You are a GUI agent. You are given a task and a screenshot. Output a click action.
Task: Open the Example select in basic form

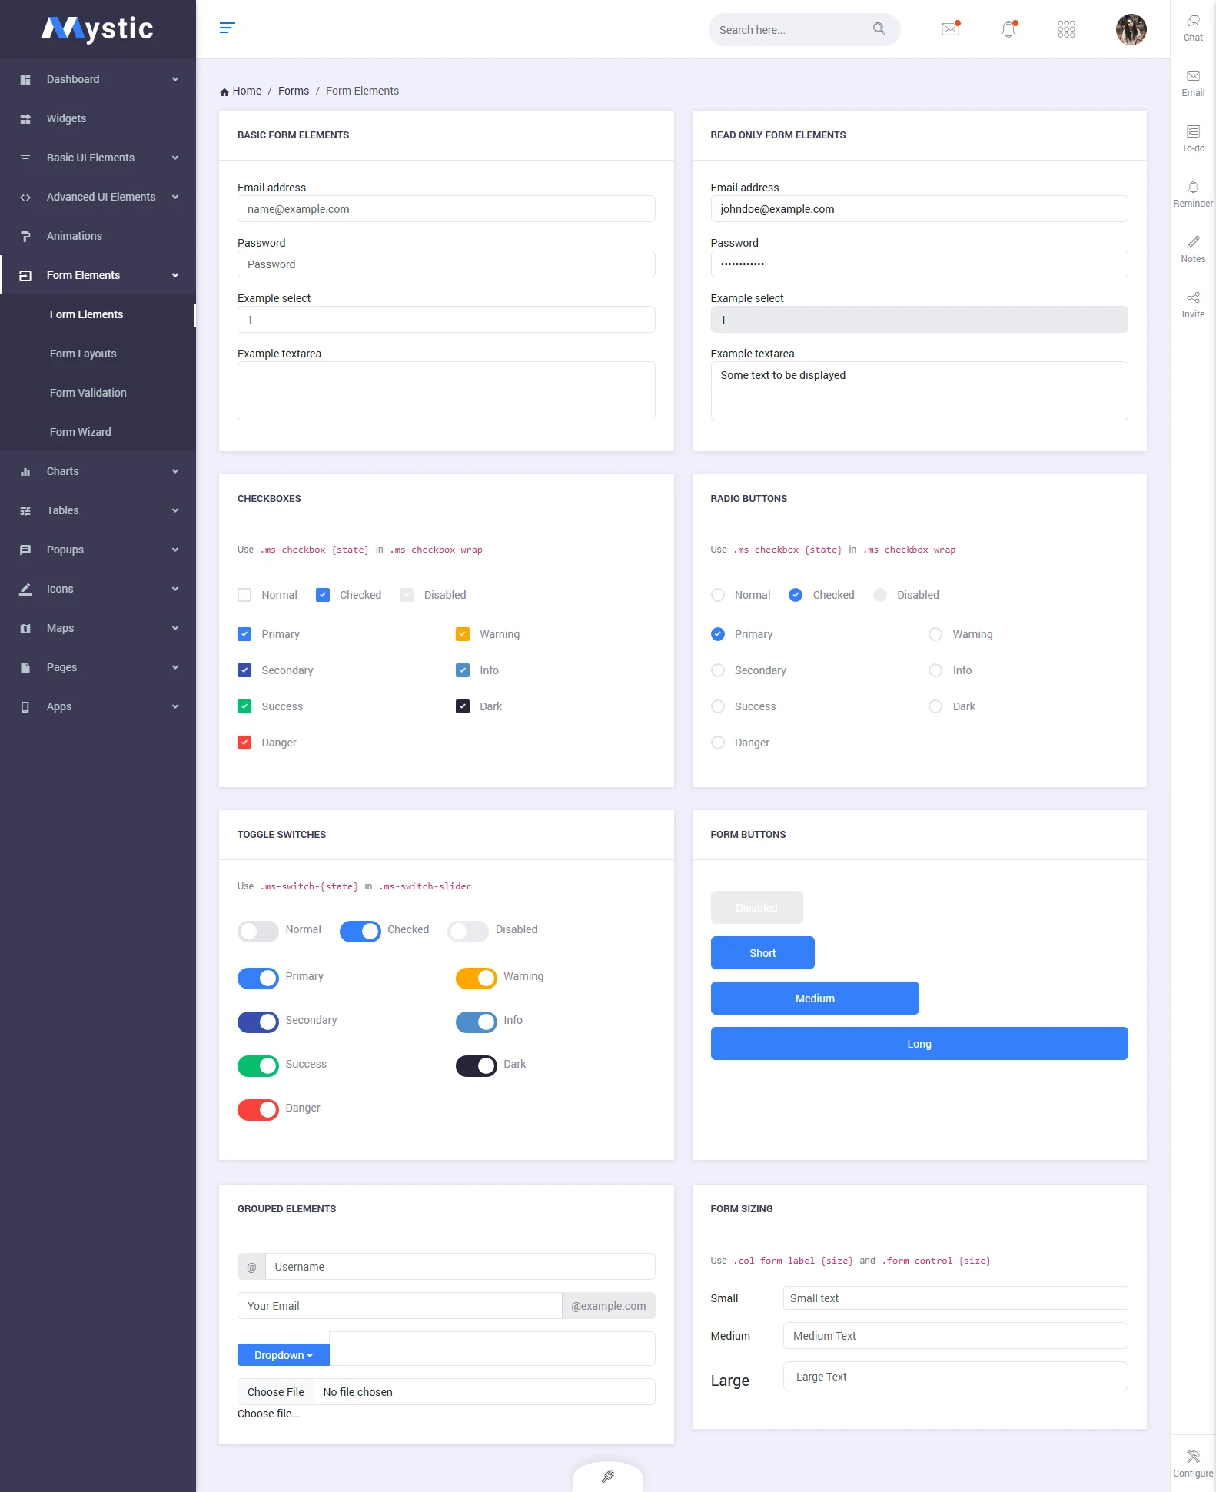pos(446,320)
